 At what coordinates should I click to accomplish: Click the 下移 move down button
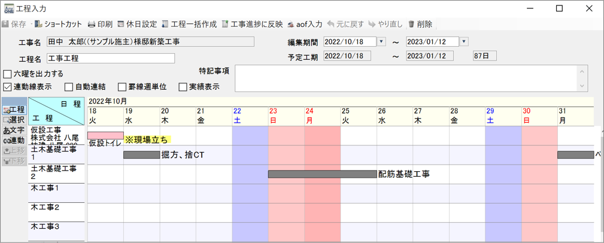click(x=14, y=160)
